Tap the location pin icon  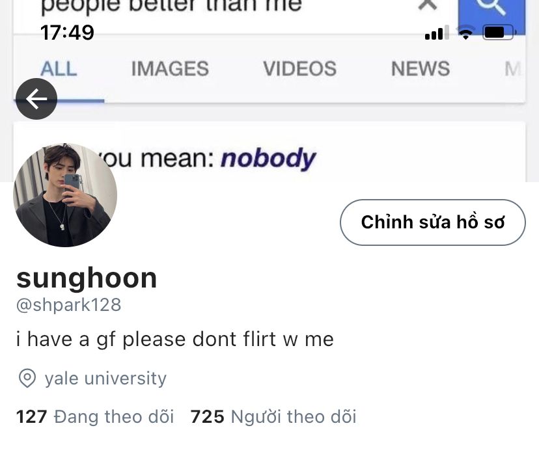tap(27, 379)
